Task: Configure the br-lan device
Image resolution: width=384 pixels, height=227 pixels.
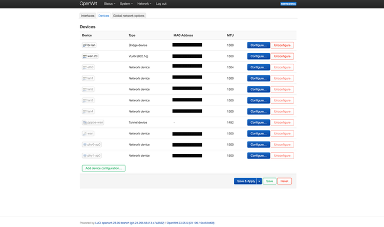Action: [258, 45]
